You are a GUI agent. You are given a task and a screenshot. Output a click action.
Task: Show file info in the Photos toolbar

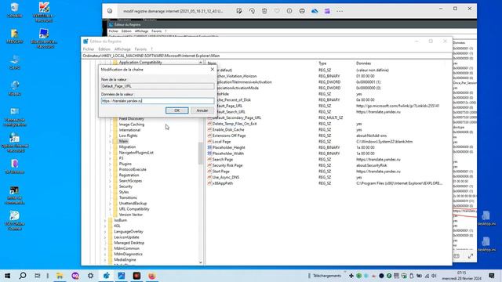289,11
